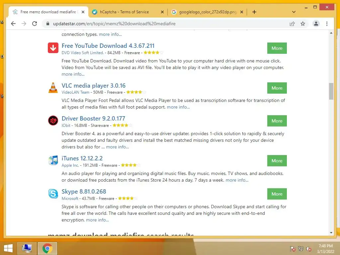Click Apple Inc. publisher link

coord(70,165)
